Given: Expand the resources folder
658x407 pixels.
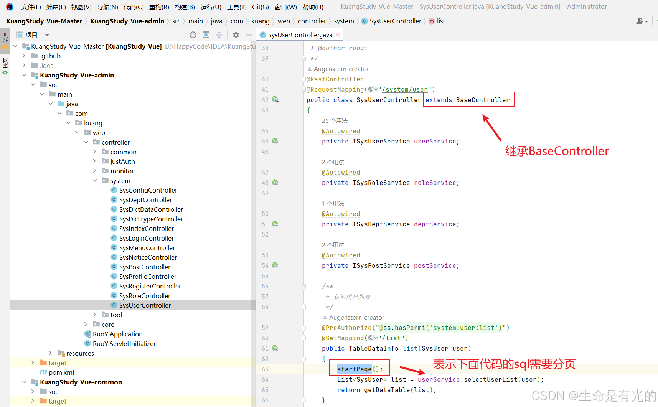Looking at the screenshot, I should (51, 353).
